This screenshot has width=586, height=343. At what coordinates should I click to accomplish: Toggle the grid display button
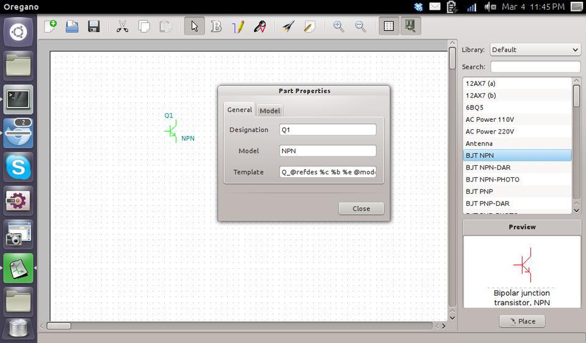click(x=388, y=27)
